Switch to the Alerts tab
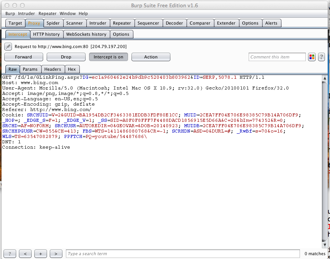This screenshot has width=330, height=259. 271,23
